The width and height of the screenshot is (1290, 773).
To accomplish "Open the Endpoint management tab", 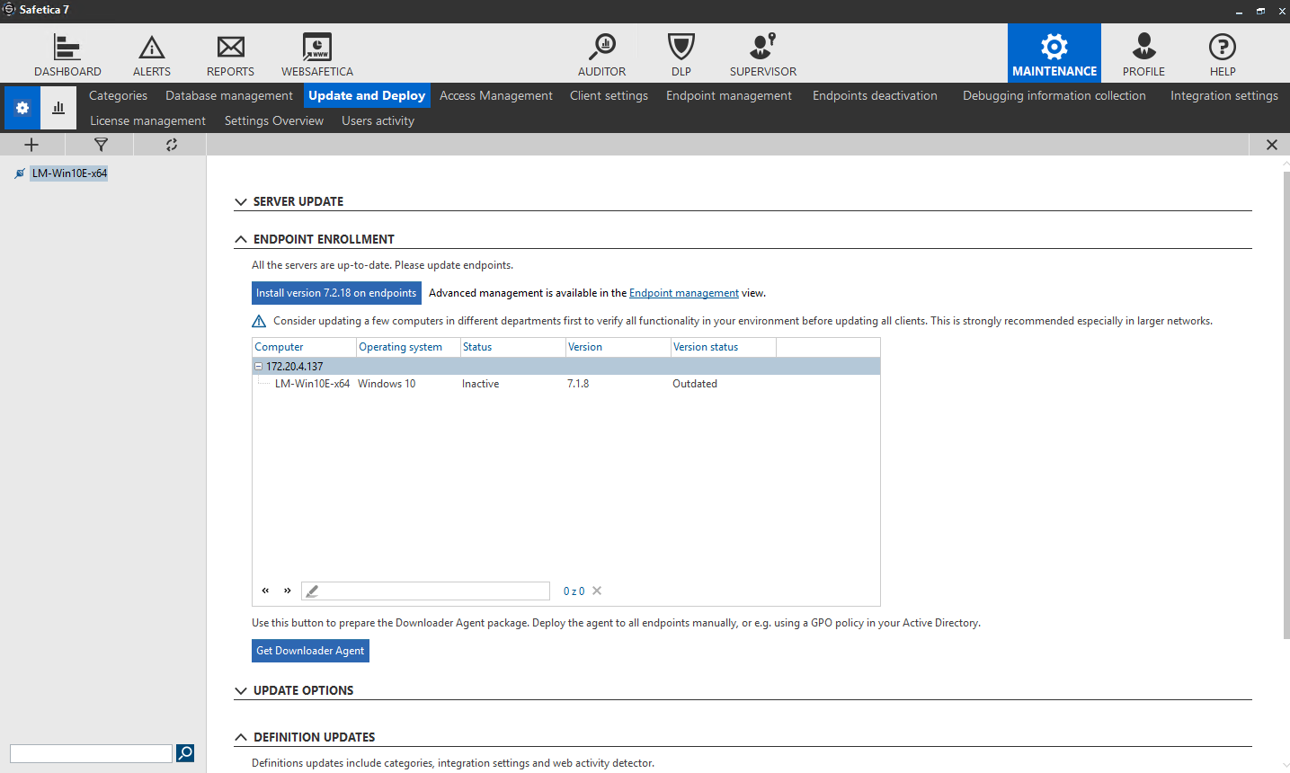I will [729, 95].
